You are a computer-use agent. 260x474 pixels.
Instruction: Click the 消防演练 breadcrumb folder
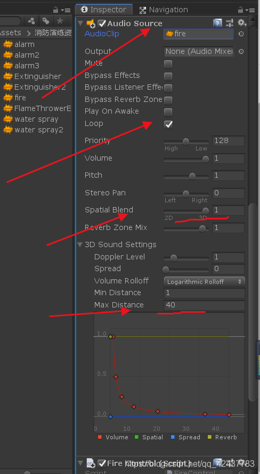click(53, 33)
